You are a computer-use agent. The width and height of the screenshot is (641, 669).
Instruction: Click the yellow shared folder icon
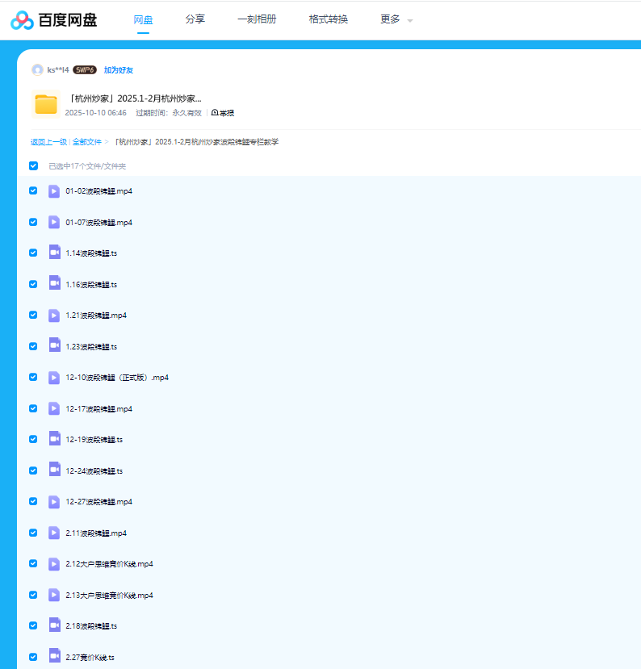(46, 105)
